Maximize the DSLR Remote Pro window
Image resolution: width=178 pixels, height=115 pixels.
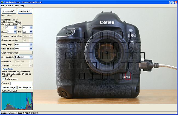coord(173,2)
